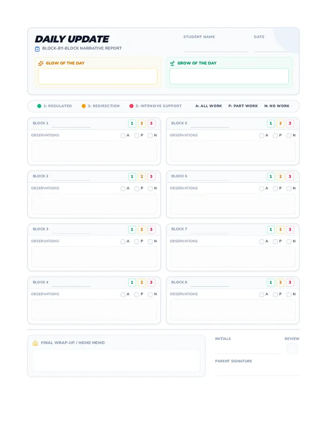Image resolution: width=327 pixels, height=424 pixels.
Task: Check the P box in Block 1
Action: coord(137,136)
